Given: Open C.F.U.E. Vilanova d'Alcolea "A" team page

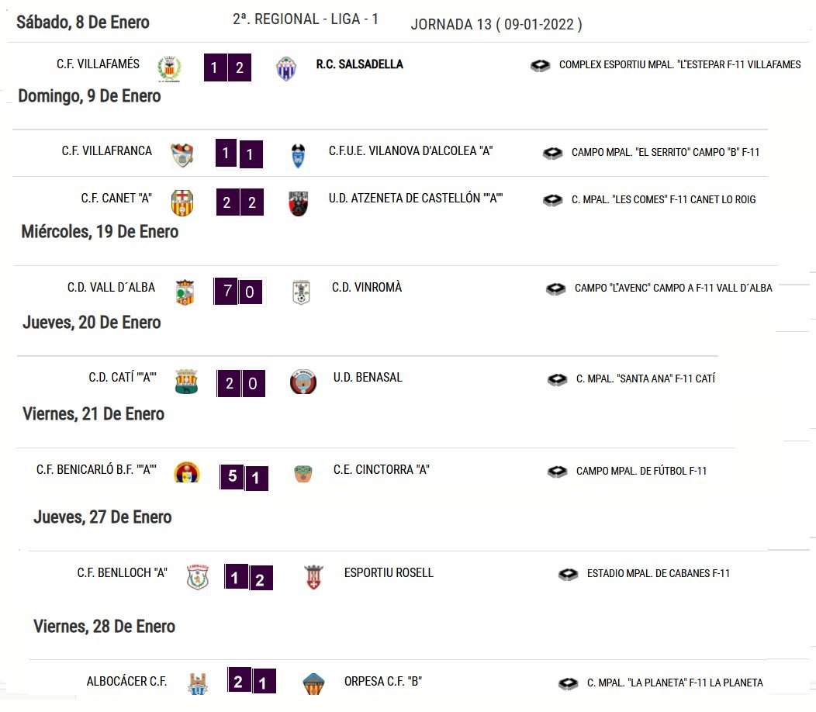Looking at the screenshot, I should click(x=410, y=151).
